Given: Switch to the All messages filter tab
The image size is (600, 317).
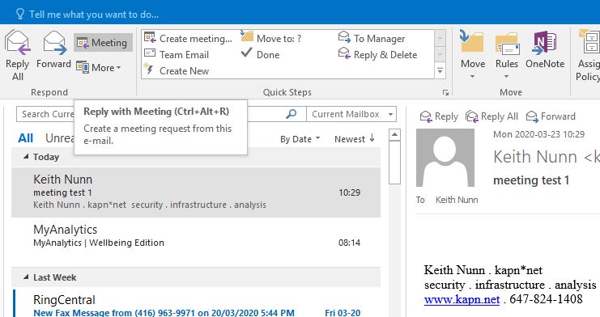Looking at the screenshot, I should (x=26, y=138).
